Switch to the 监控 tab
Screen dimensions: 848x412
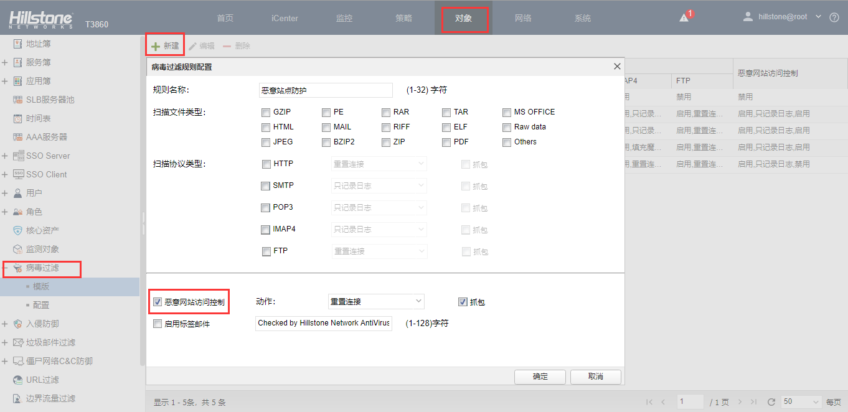pos(344,18)
